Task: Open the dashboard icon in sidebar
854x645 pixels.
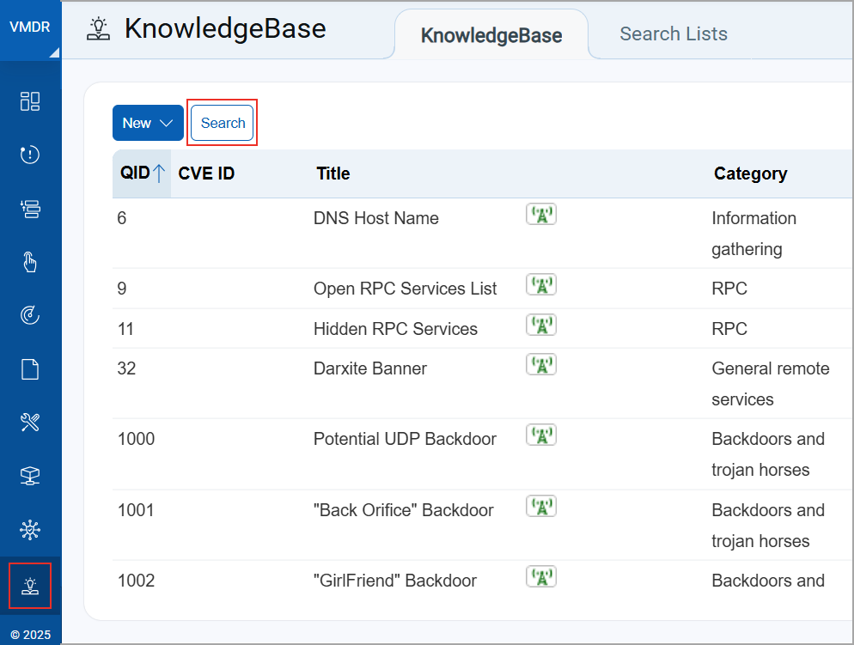Action: coord(30,101)
